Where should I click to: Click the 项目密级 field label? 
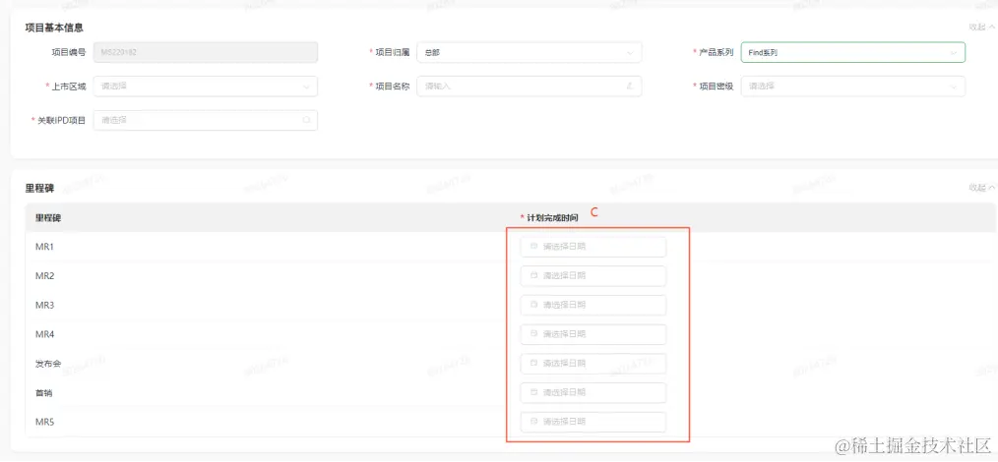pos(717,86)
